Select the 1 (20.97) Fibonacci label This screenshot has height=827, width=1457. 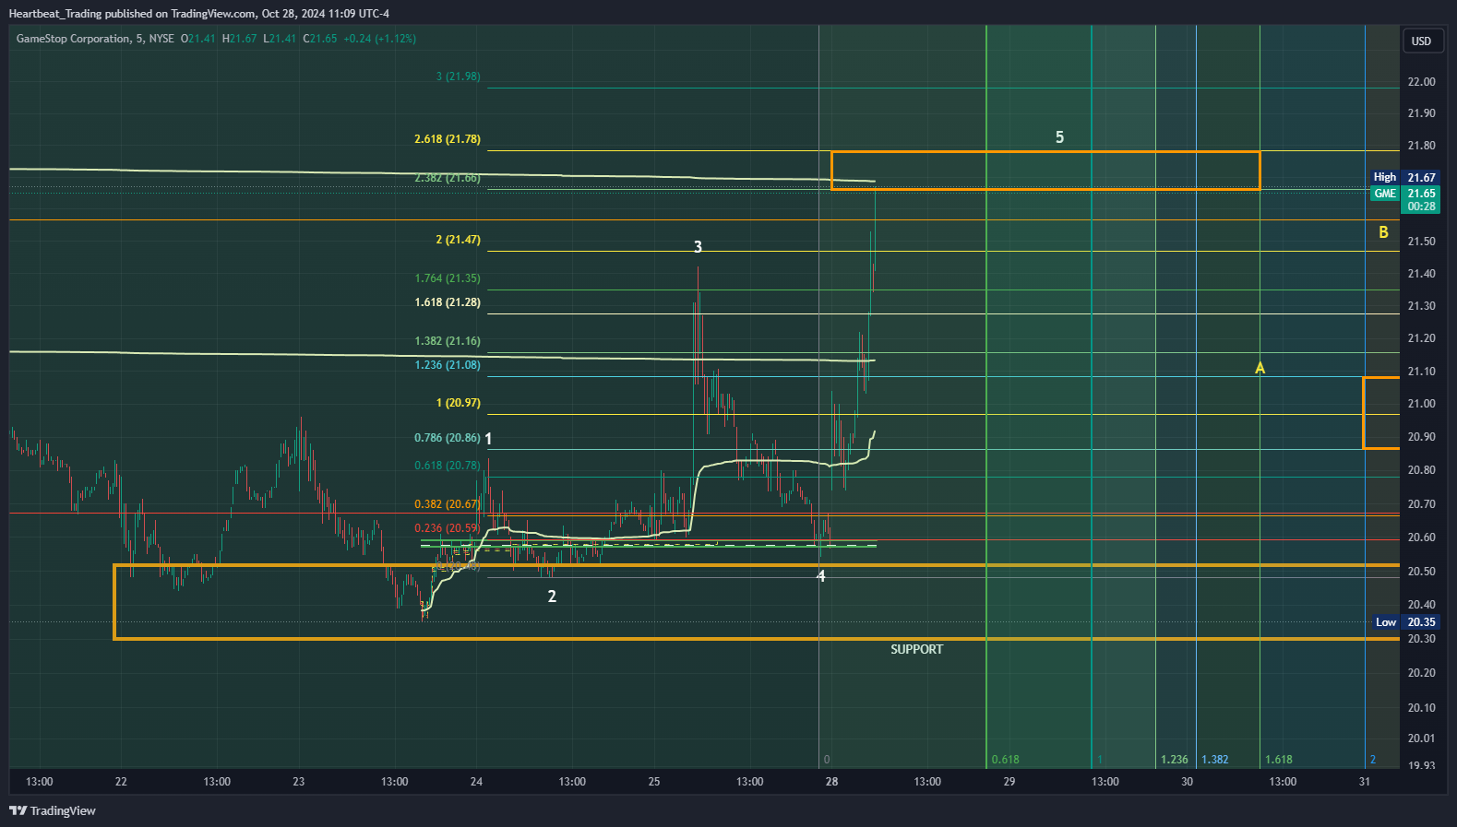tap(459, 403)
